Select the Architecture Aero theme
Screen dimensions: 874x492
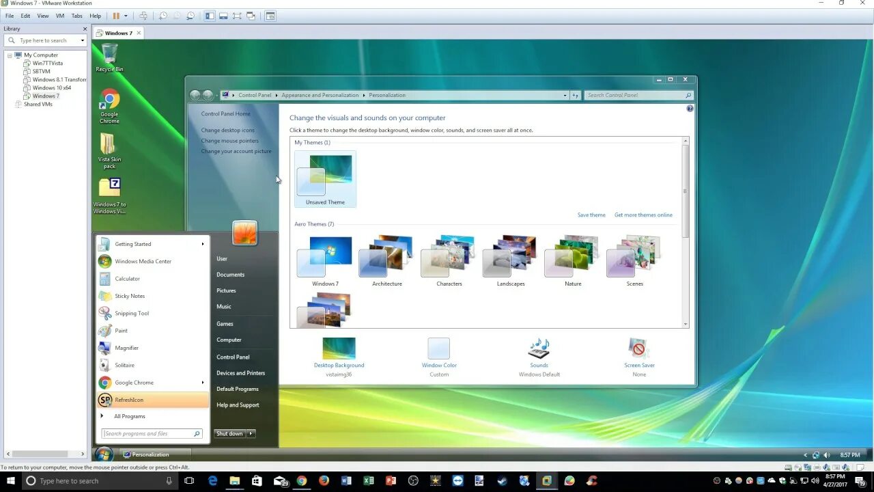pyautogui.click(x=387, y=260)
